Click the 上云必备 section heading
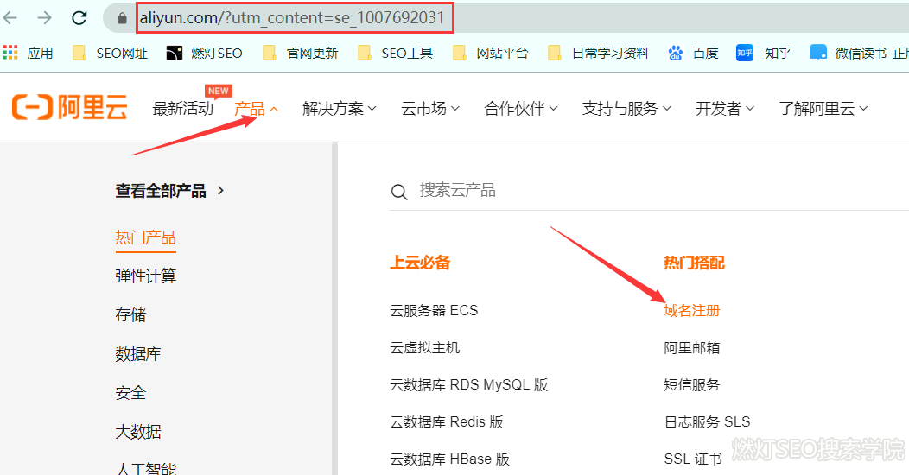The image size is (909, 475). tap(420, 263)
